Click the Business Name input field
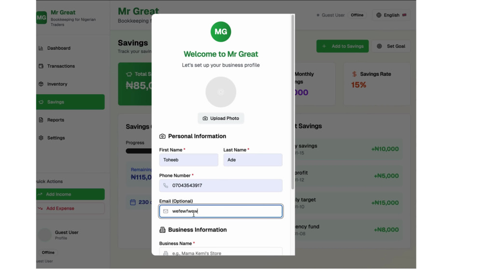 tap(221, 252)
